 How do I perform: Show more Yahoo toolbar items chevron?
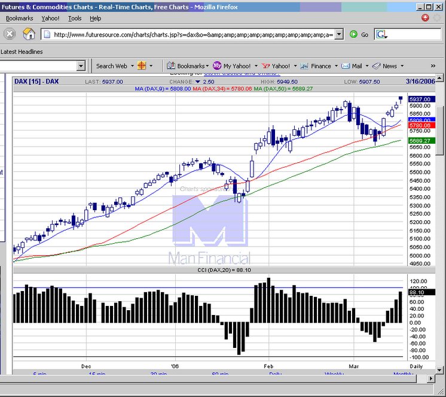[433, 66]
